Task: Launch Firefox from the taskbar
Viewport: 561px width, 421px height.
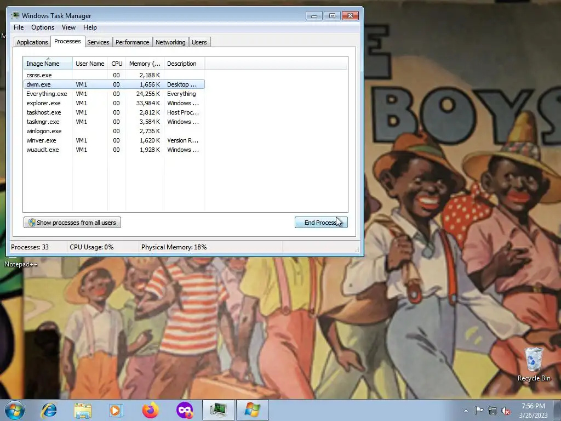Action: pyautogui.click(x=150, y=410)
